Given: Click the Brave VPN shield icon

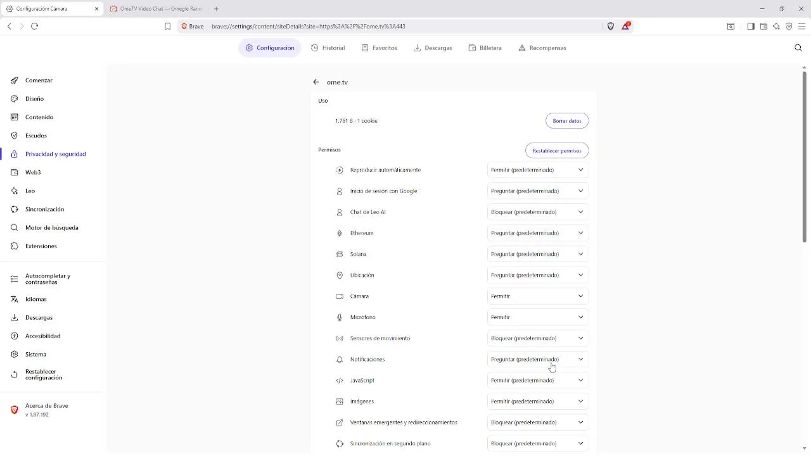Looking at the screenshot, I should 789,26.
